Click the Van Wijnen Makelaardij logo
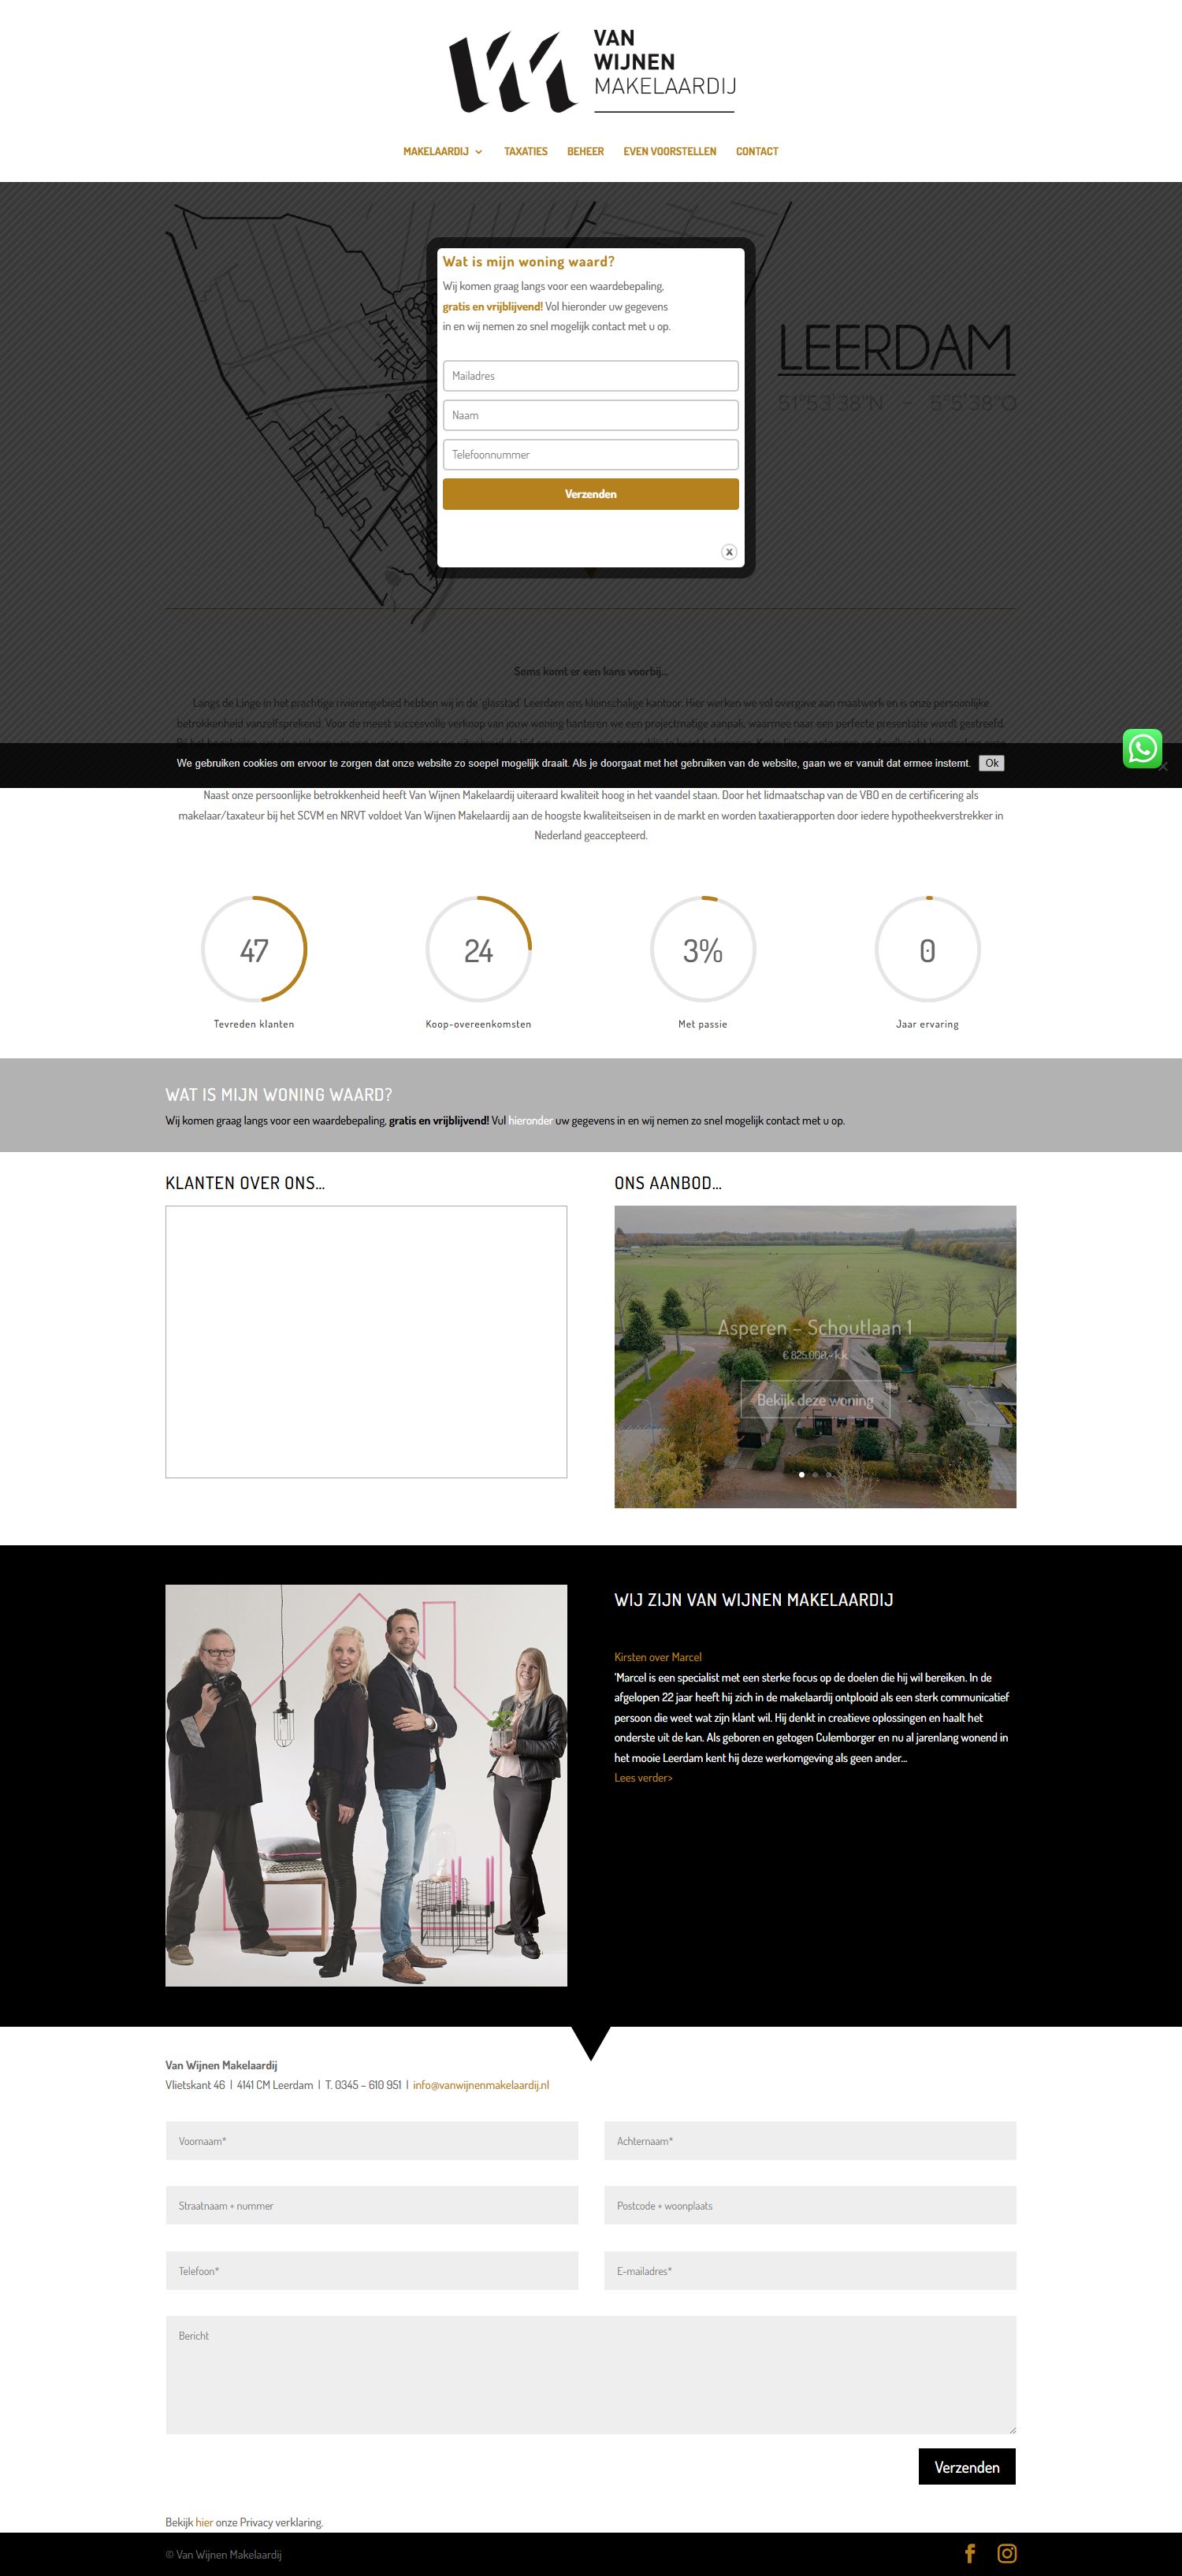Image resolution: width=1182 pixels, height=2576 pixels. click(591, 71)
